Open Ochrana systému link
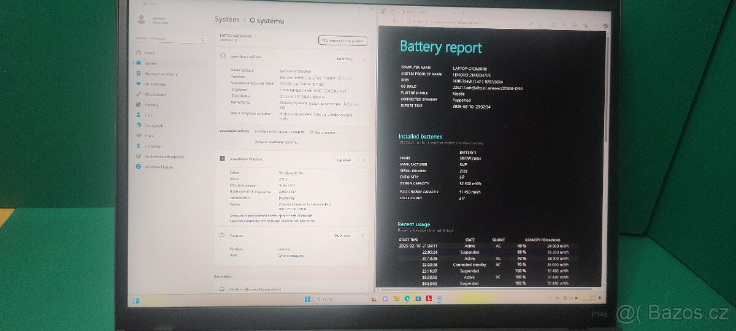The image size is (736, 331). [x=323, y=131]
